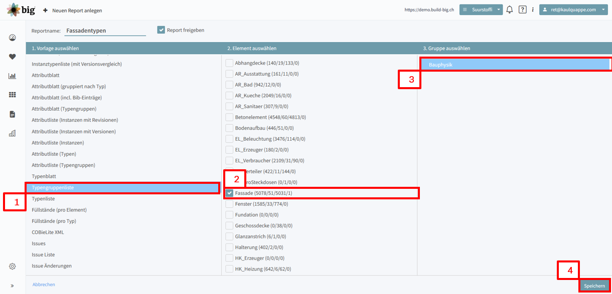This screenshot has height=294, width=612.
Task: Check Halterung (402/2/0/0)
Action: pos(229,247)
